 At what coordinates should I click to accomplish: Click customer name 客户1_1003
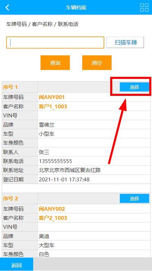[x=53, y=106]
